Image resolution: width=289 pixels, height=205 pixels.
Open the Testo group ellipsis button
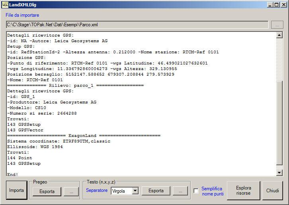coord(180,191)
